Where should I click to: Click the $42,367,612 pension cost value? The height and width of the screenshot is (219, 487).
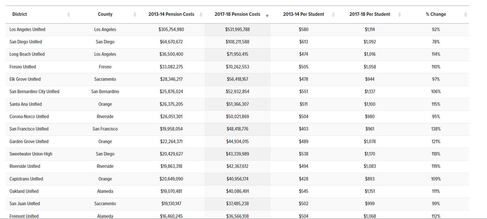237,166
